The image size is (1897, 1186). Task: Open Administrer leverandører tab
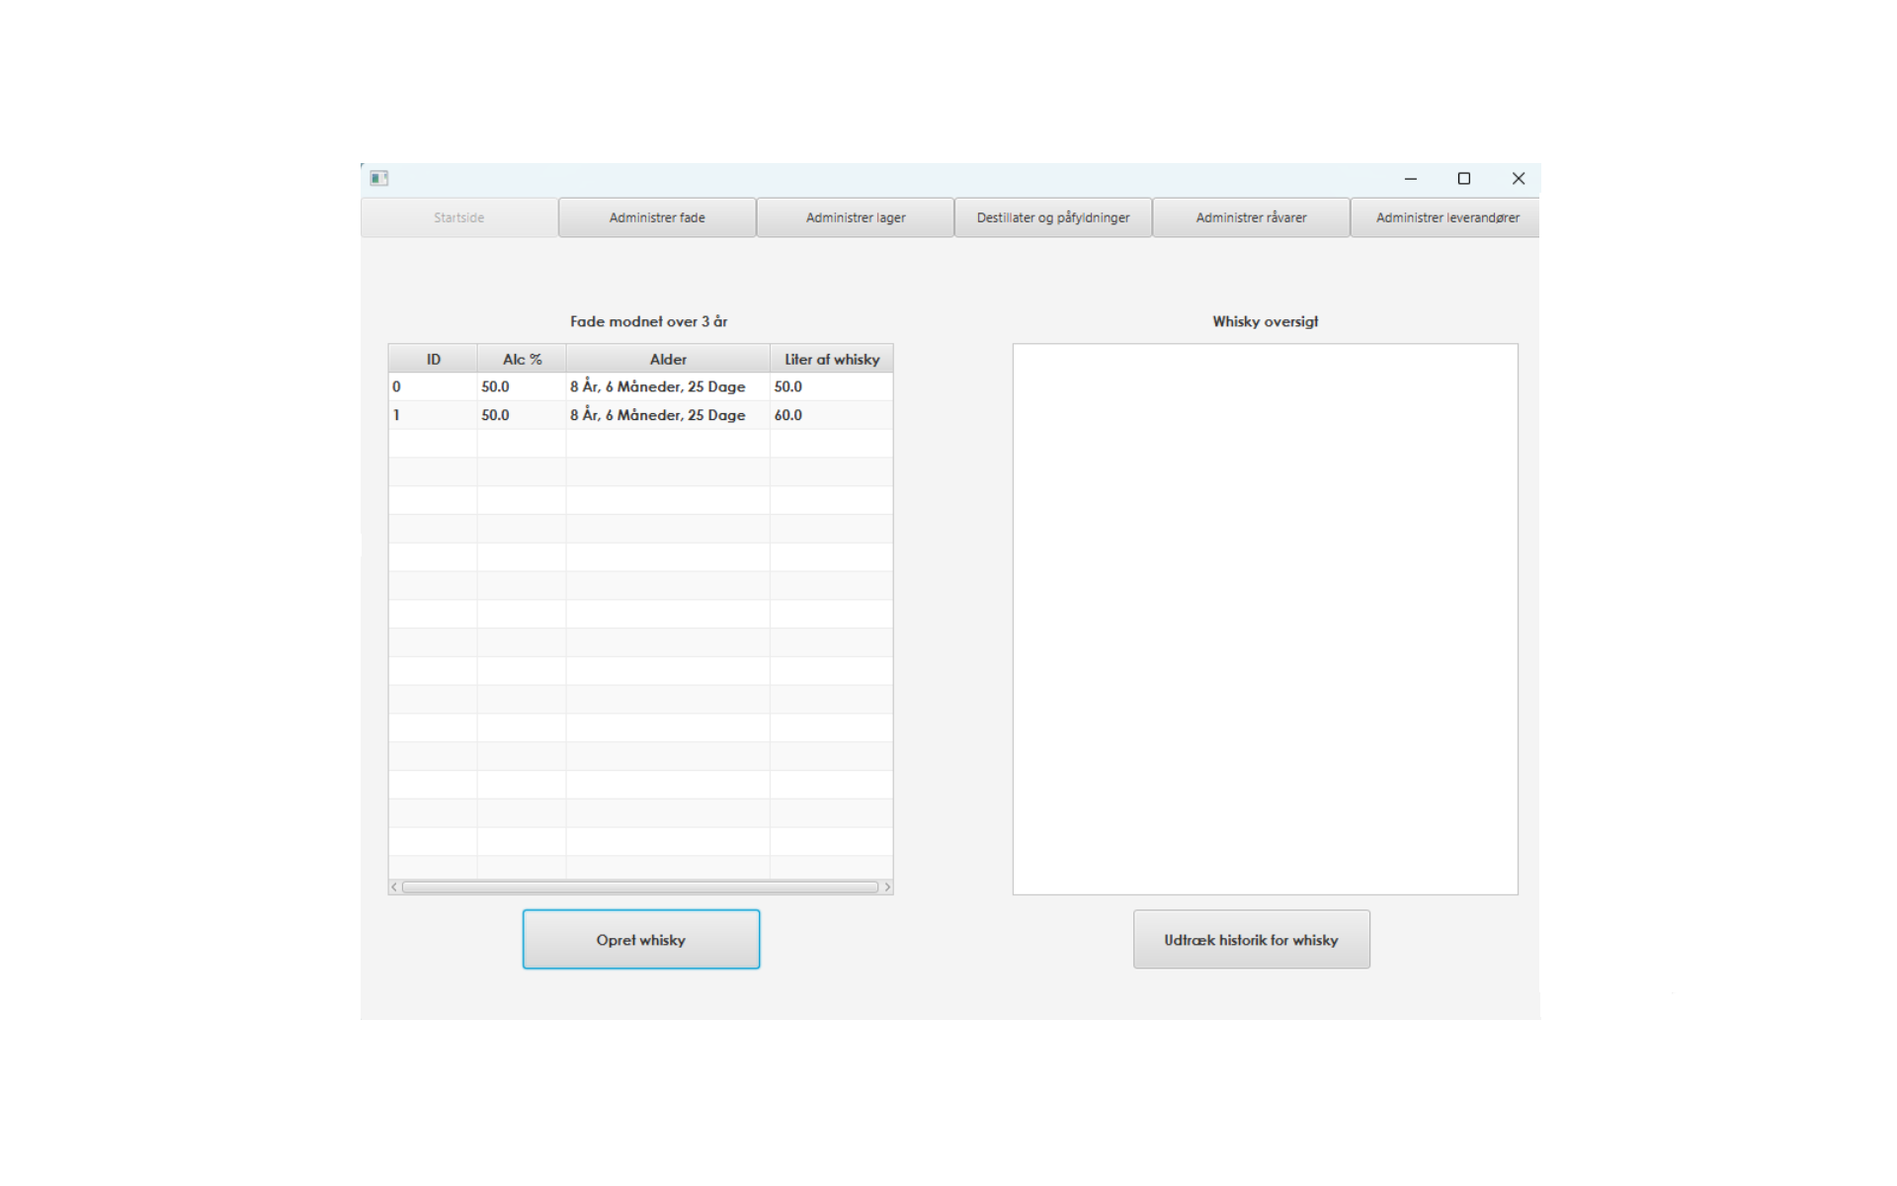1445,217
